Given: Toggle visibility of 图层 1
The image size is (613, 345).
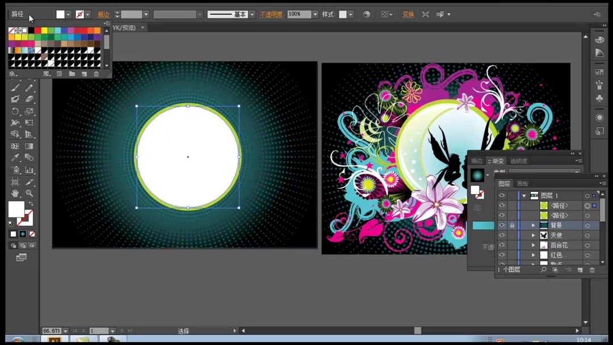Looking at the screenshot, I should 502,195.
